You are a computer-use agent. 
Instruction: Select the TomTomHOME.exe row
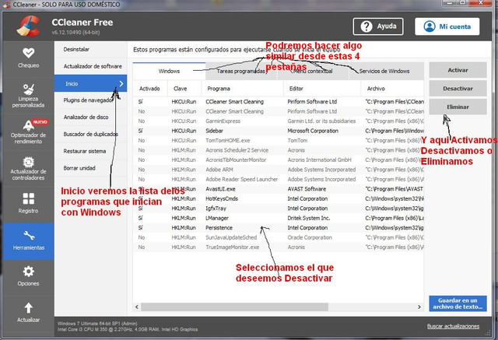pos(279,140)
